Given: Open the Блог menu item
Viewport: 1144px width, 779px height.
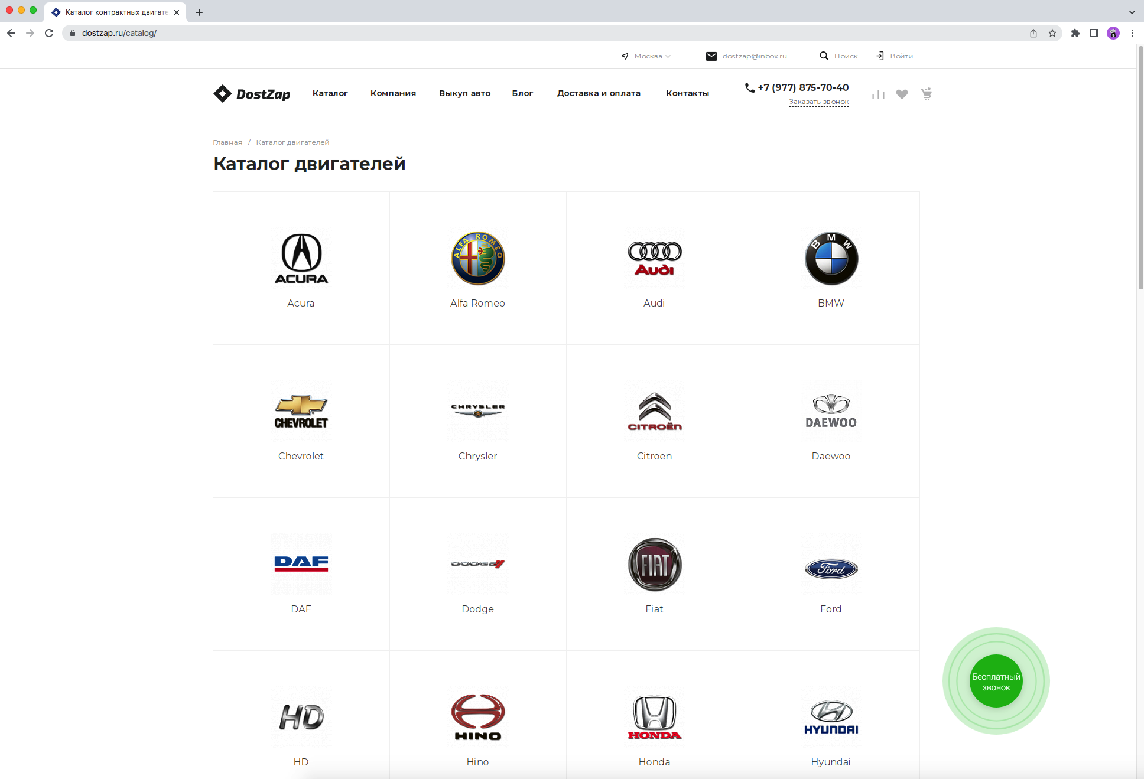Looking at the screenshot, I should [522, 93].
